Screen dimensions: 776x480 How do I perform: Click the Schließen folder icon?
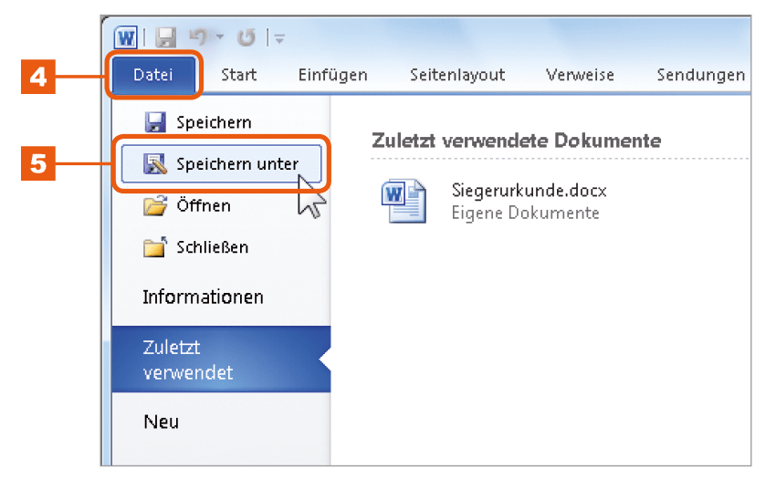[x=155, y=247]
